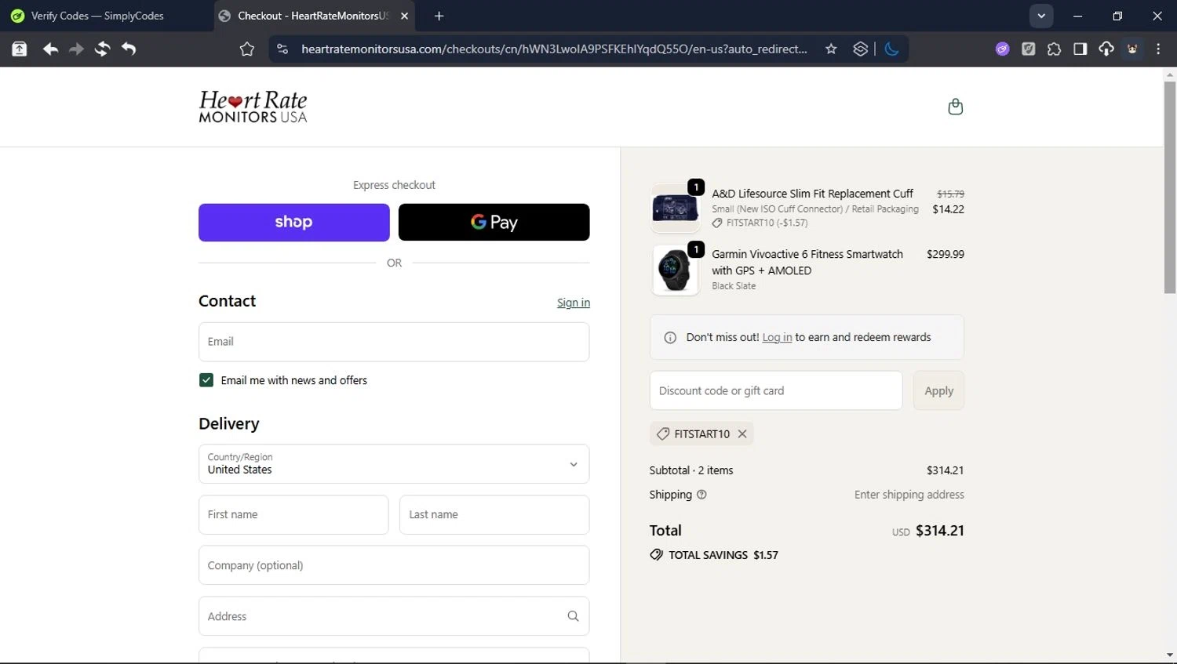This screenshot has width=1177, height=664.
Task: Open the shopping bag cart icon
Action: click(x=955, y=107)
